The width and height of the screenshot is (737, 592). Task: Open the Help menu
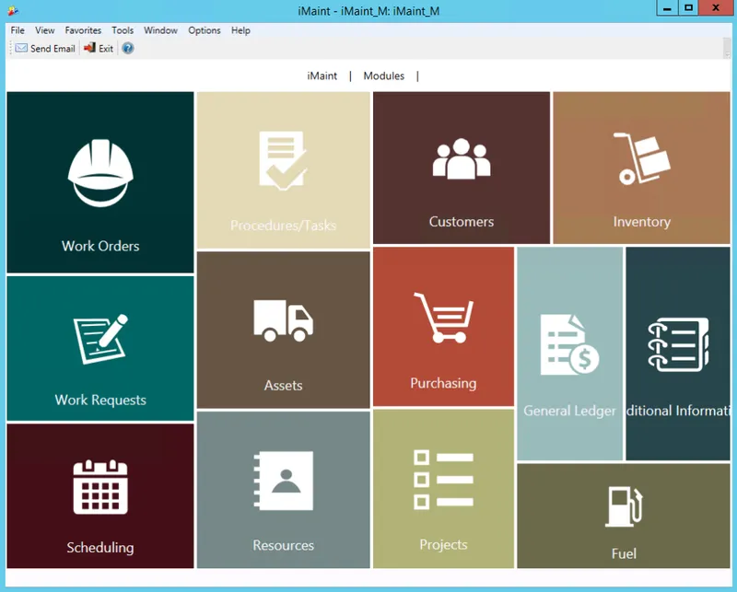tap(240, 30)
